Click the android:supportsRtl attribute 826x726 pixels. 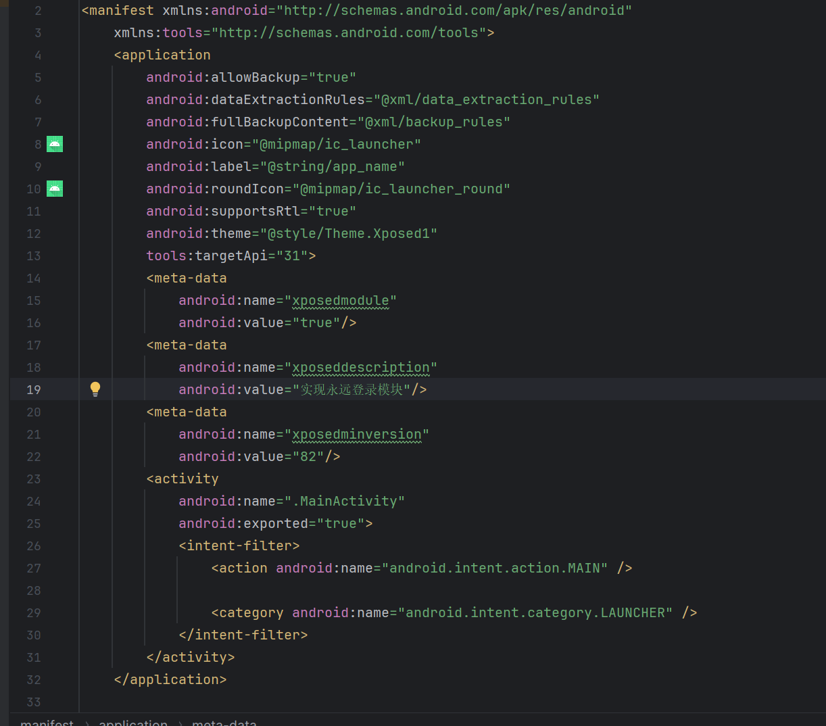[223, 212]
